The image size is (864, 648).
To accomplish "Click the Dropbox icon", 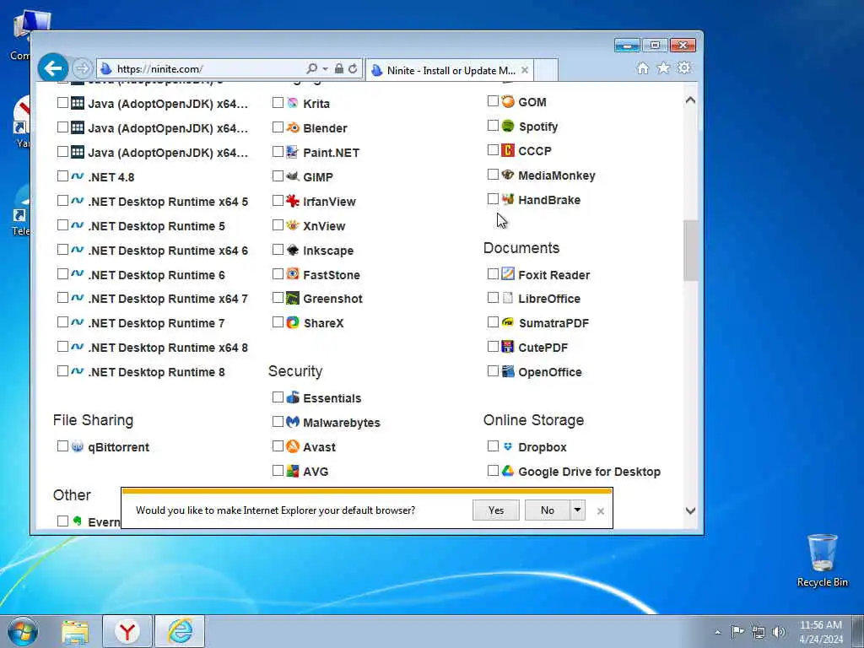I will [508, 446].
